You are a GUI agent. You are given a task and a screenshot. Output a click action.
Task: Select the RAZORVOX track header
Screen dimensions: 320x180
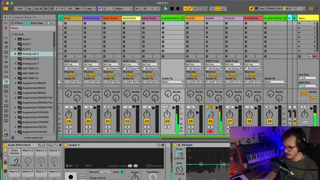pyautogui.click(x=253, y=18)
